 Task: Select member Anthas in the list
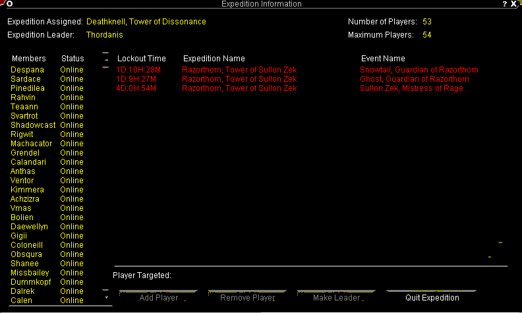[22, 171]
